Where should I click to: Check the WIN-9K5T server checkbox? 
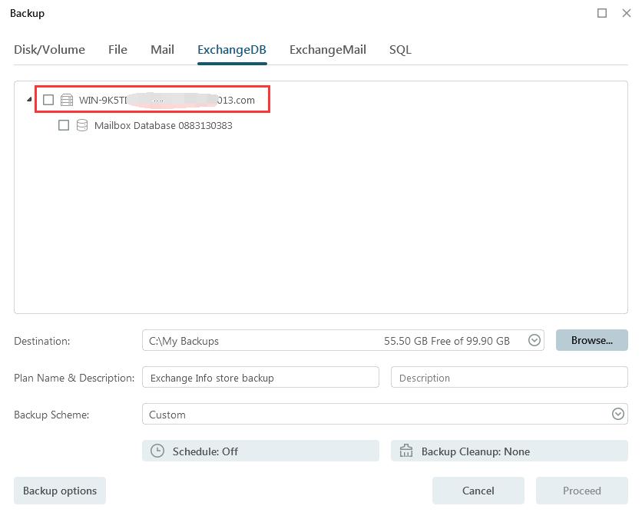coord(48,100)
